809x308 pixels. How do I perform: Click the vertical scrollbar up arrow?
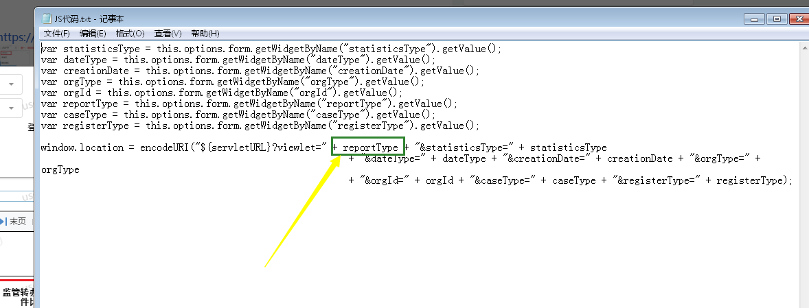806,47
